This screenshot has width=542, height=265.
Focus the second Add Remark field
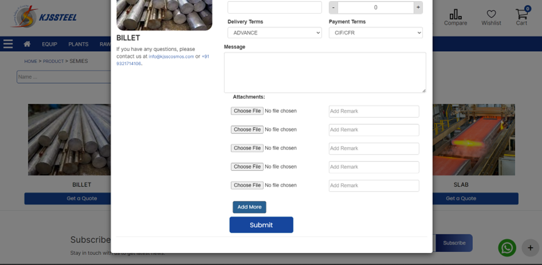(374, 130)
